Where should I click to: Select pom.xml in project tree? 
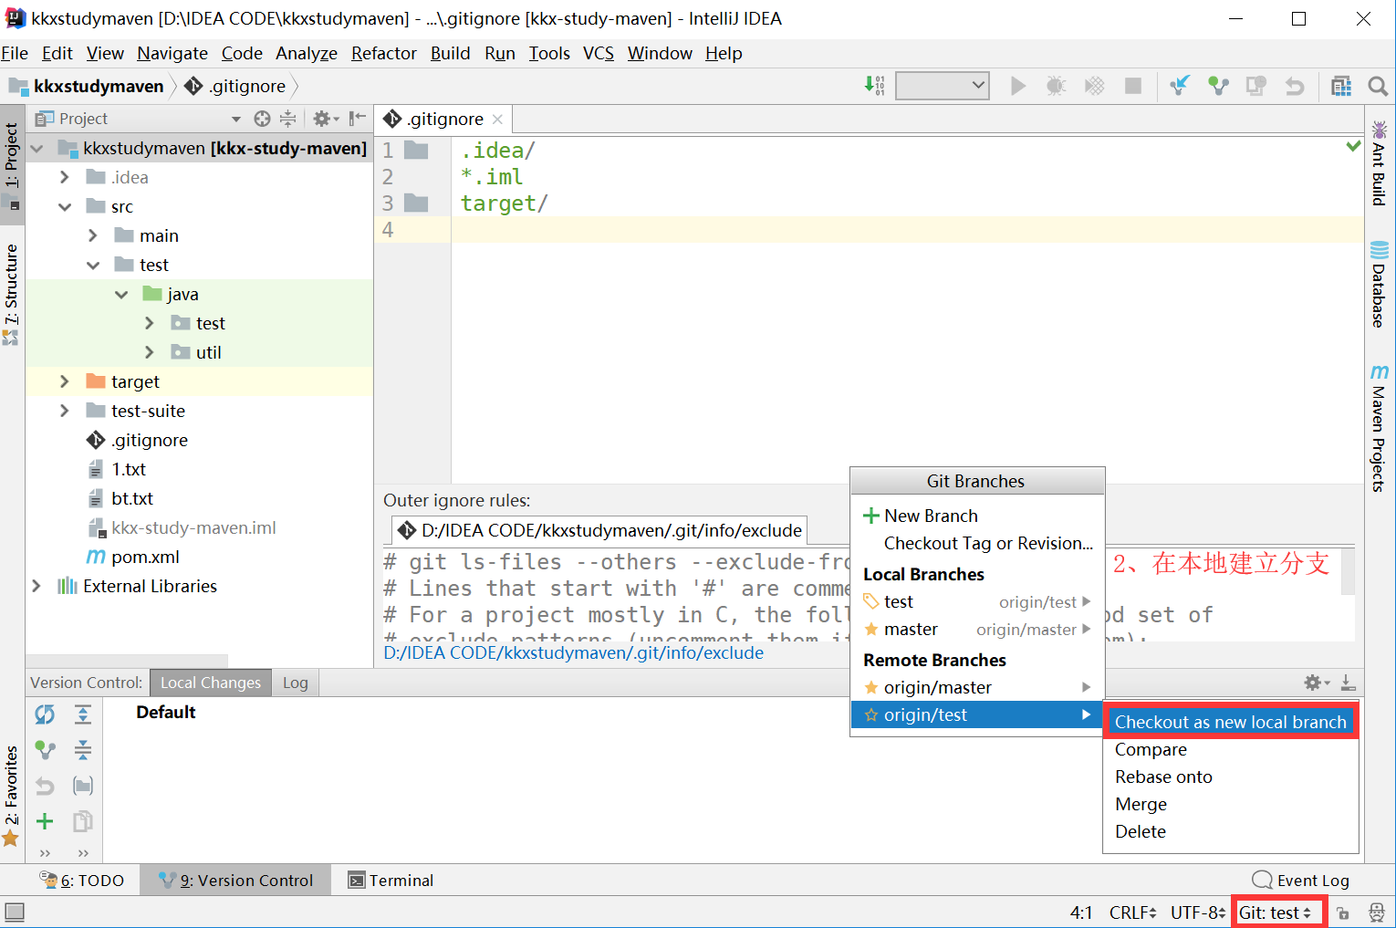click(145, 557)
